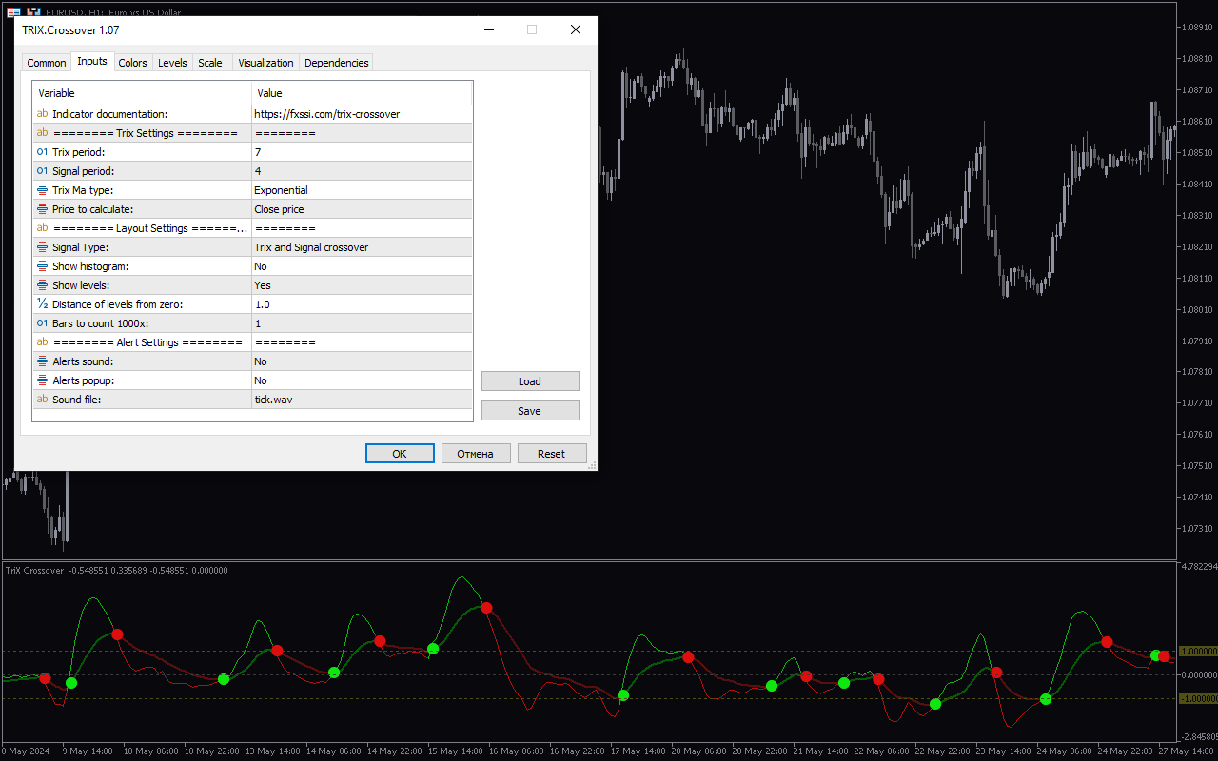1218x761 pixels.
Task: Open Trix Ma type value 'Exponential'
Action: click(362, 190)
